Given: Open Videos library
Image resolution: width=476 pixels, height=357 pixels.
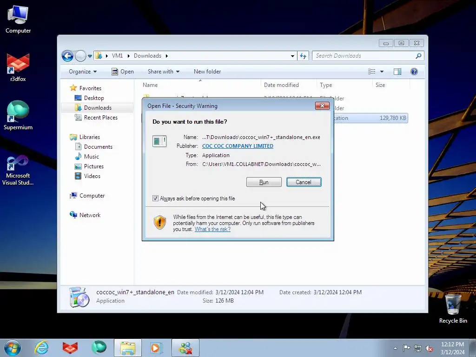Looking at the screenshot, I should click(92, 176).
